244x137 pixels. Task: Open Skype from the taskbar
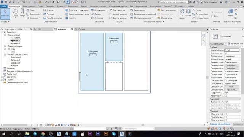pyautogui.click(x=114, y=134)
